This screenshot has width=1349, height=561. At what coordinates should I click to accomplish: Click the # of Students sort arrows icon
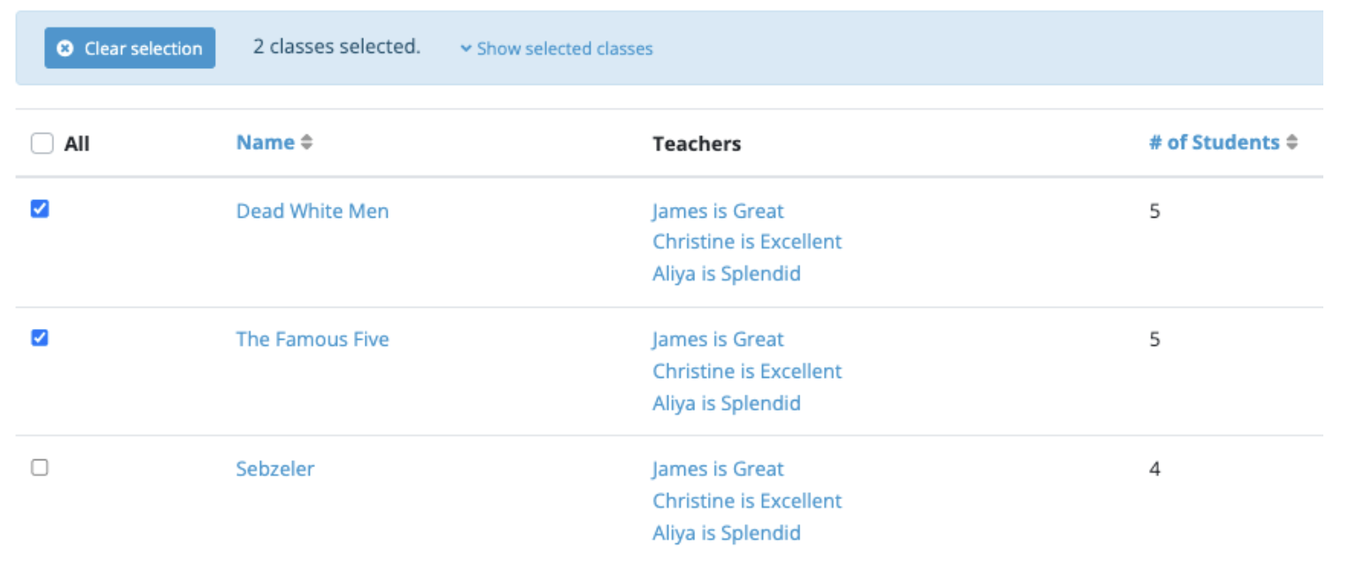pyautogui.click(x=1292, y=142)
